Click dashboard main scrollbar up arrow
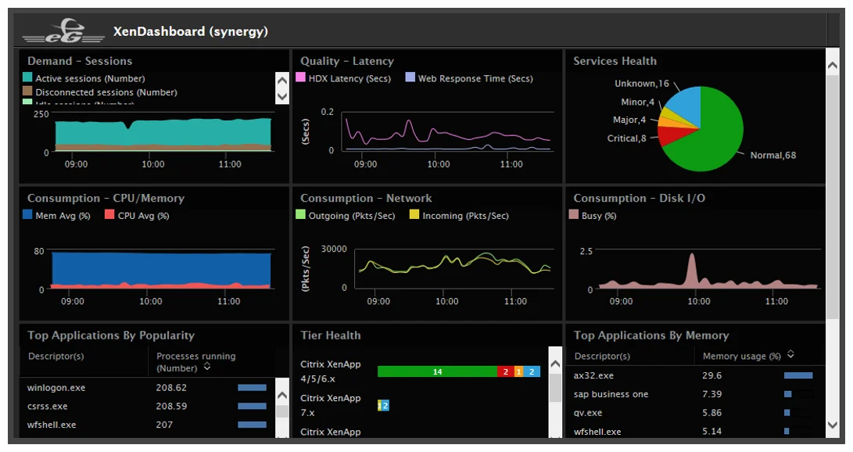The height and width of the screenshot is (452, 853). (833, 66)
